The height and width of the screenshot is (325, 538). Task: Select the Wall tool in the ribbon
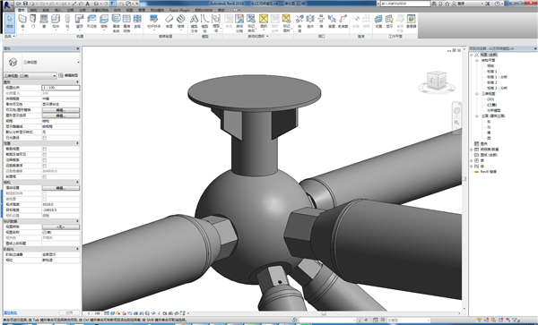click(22, 21)
